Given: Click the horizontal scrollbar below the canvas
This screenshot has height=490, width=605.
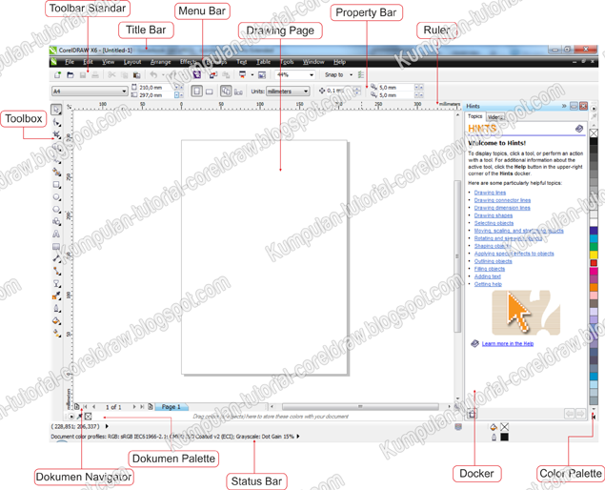Looking at the screenshot, I should point(360,407).
